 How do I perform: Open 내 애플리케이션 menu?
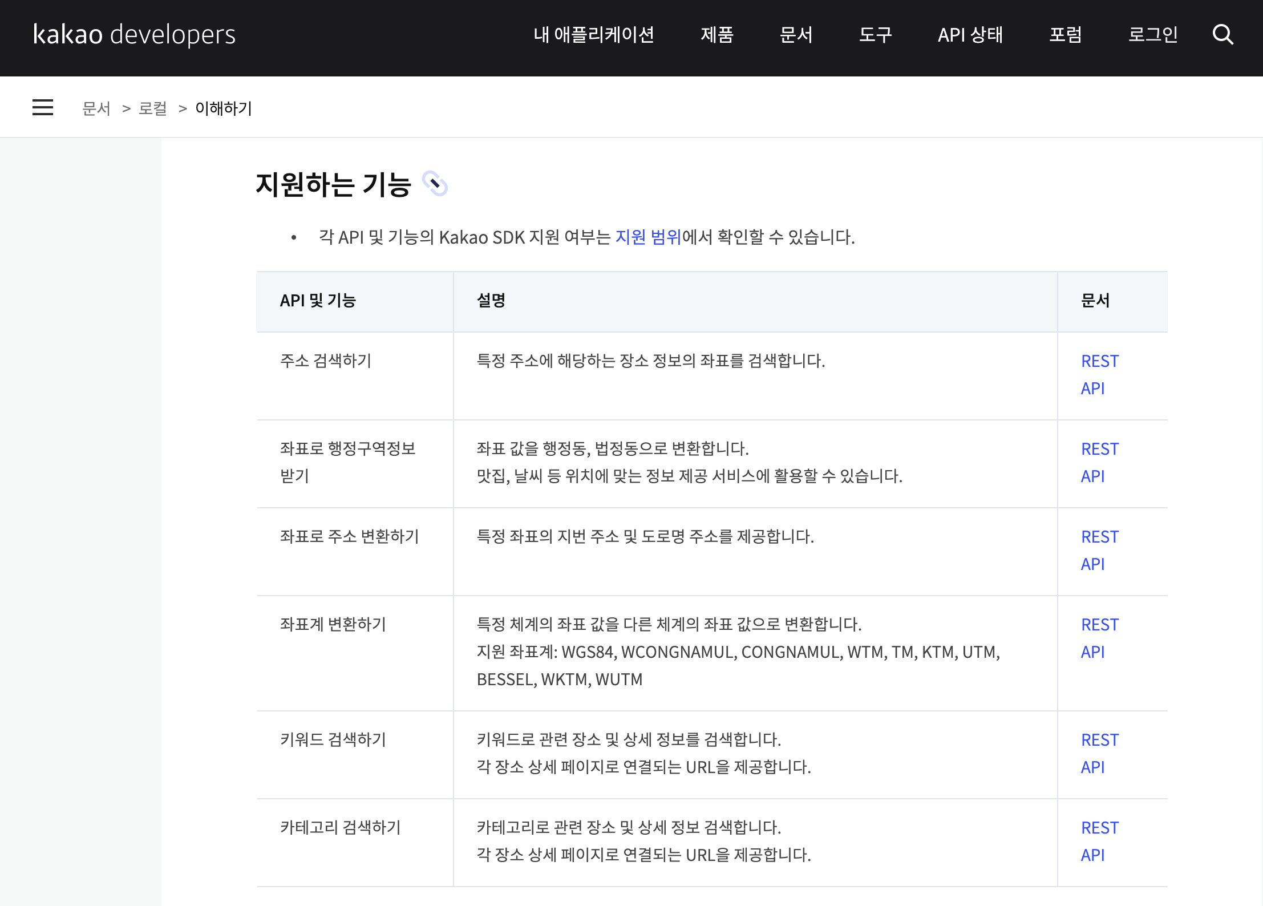[593, 35]
